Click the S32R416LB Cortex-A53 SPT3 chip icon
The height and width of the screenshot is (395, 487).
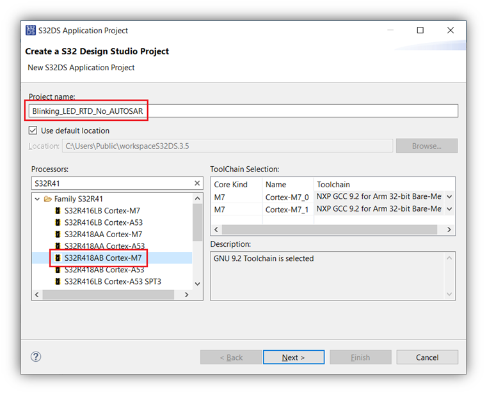[58, 281]
